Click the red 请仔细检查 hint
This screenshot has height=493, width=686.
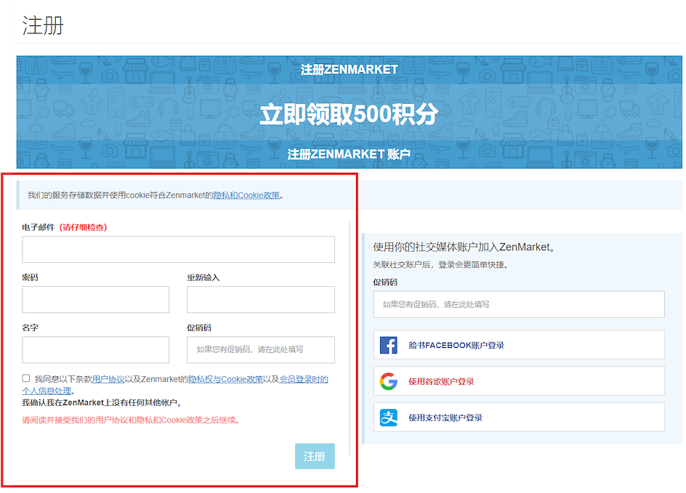[x=83, y=227]
